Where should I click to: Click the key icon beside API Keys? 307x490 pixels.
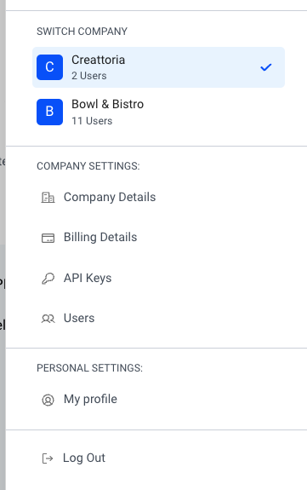(x=48, y=278)
